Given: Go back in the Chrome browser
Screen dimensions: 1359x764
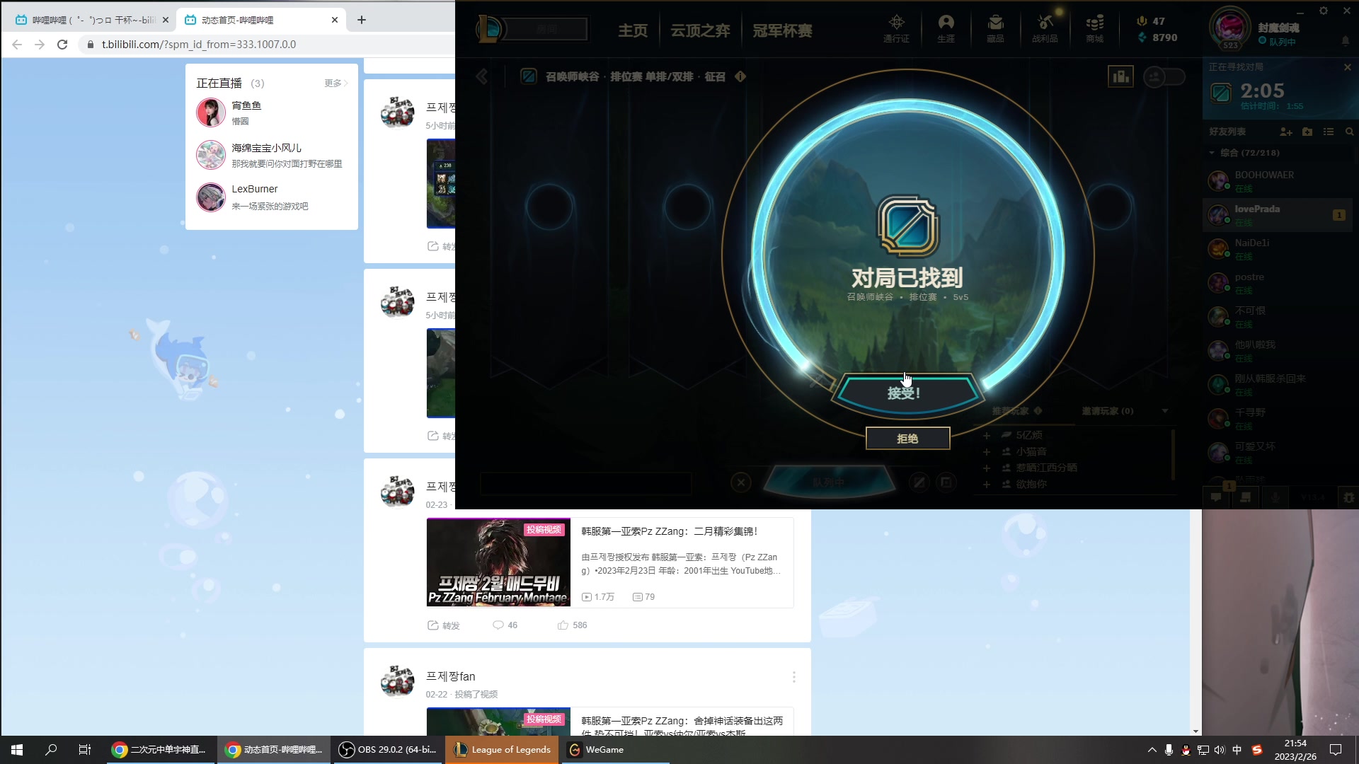Looking at the screenshot, I should (17, 45).
